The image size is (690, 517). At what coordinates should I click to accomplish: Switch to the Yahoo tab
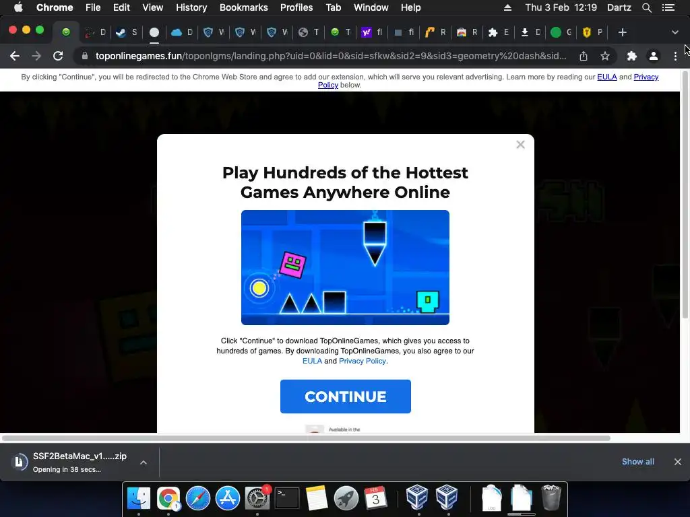pyautogui.click(x=372, y=32)
